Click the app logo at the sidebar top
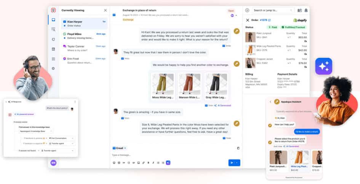 coord(53,10)
